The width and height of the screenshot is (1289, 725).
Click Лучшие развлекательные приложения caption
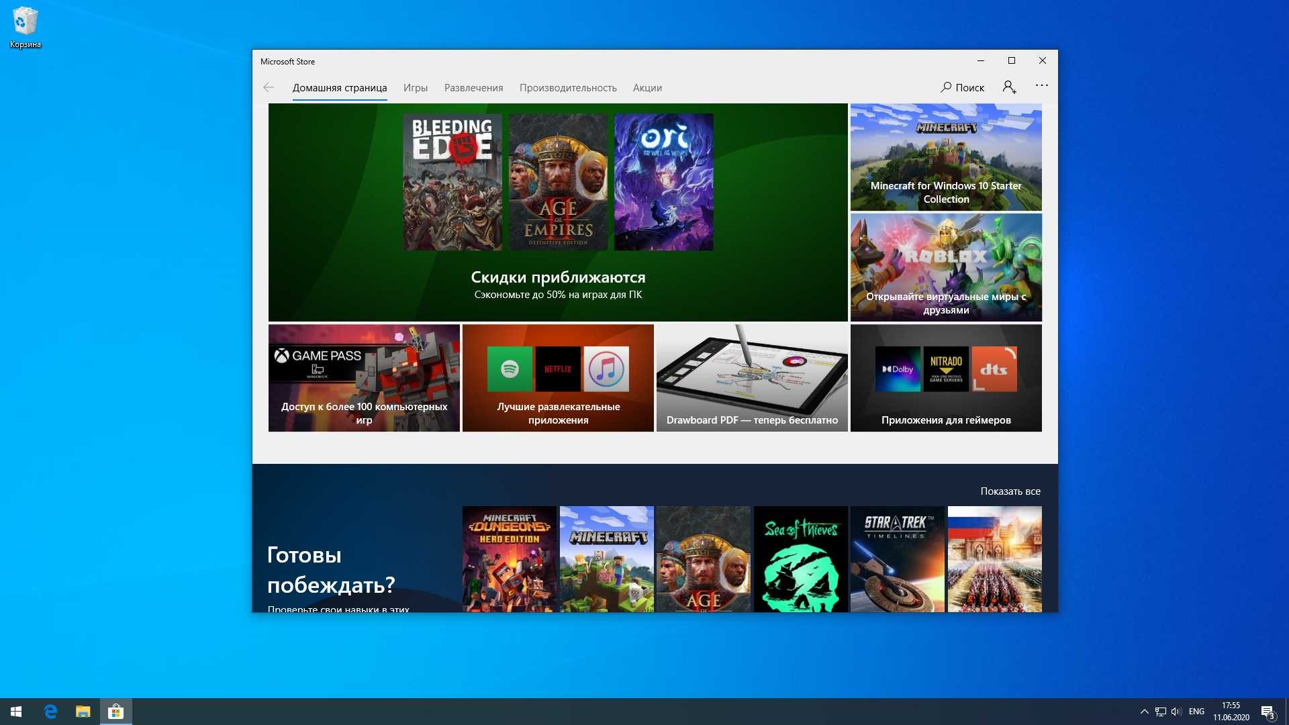[x=558, y=414]
